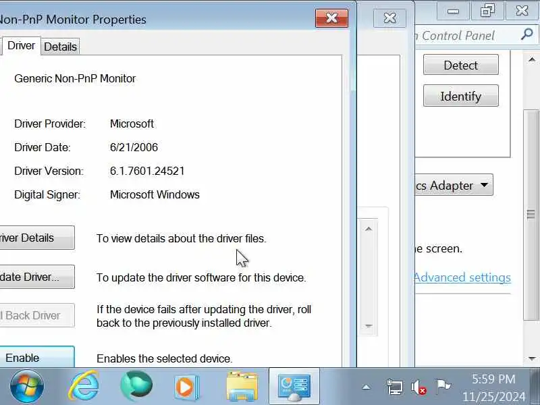Expand the graphics Adapter display dropdown
Screen dimensions: 540x405
(454, 185)
